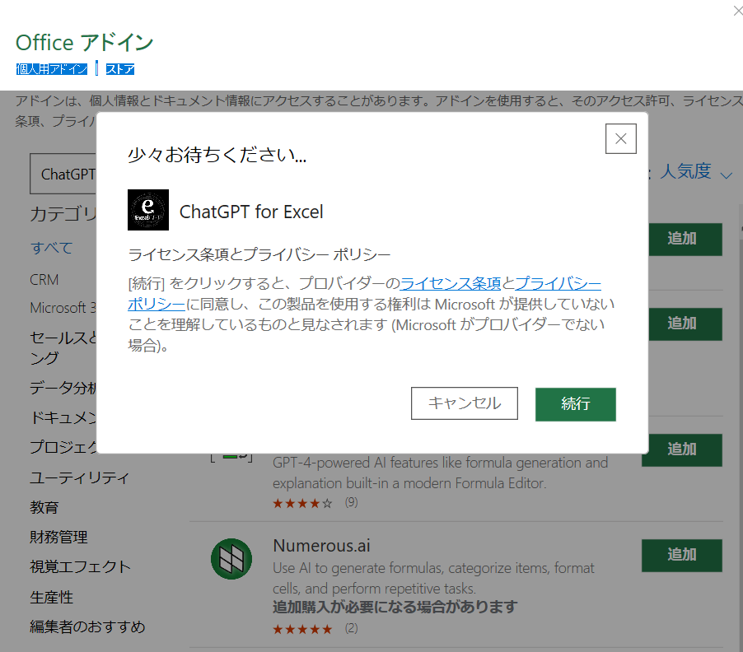Select the 財務管理 category

tap(58, 538)
